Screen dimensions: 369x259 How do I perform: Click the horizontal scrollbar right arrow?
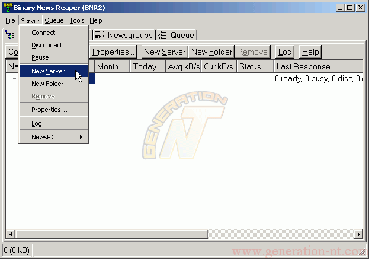point(359,234)
